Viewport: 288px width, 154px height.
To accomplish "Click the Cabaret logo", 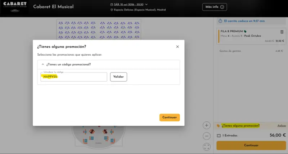I will (x=15, y=7).
